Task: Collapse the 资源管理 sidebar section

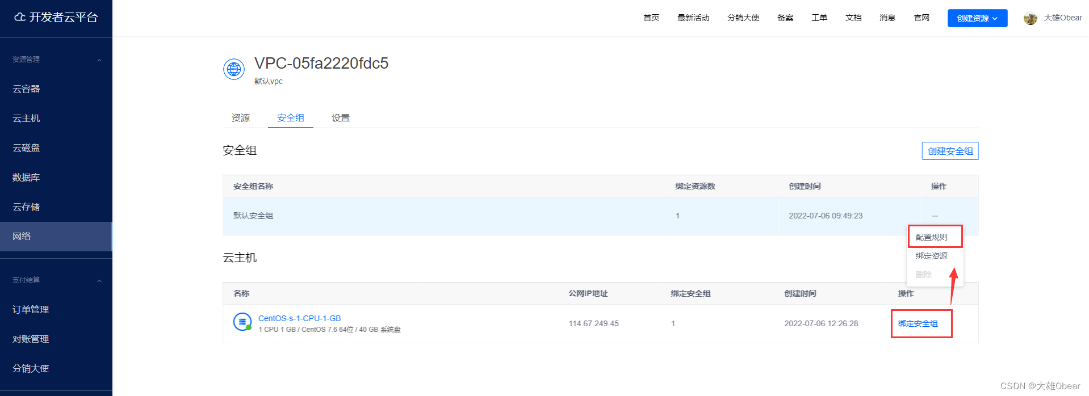Action: 99,60
